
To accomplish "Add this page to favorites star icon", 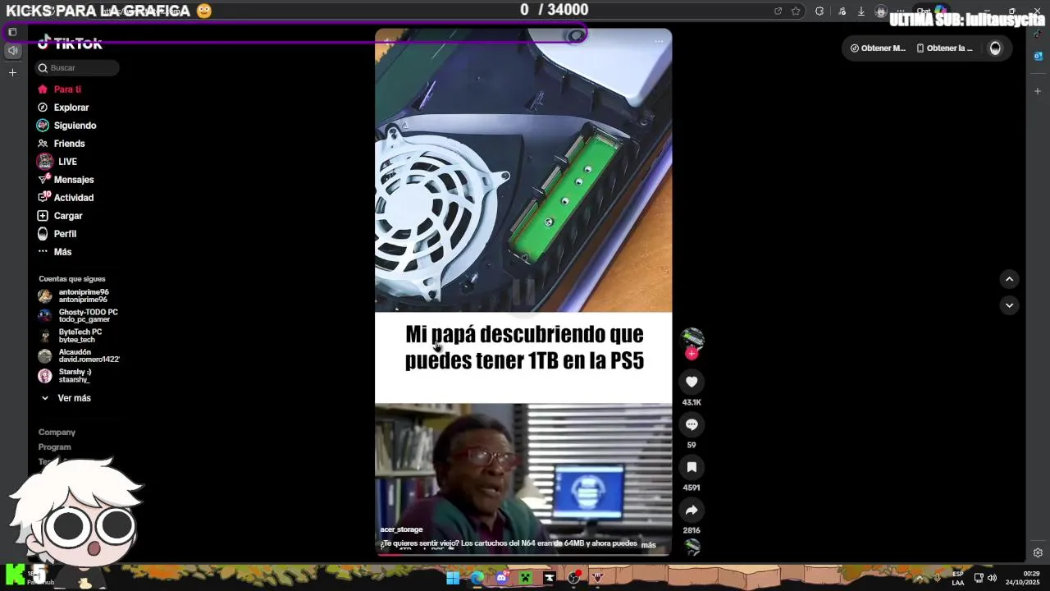I will (796, 11).
